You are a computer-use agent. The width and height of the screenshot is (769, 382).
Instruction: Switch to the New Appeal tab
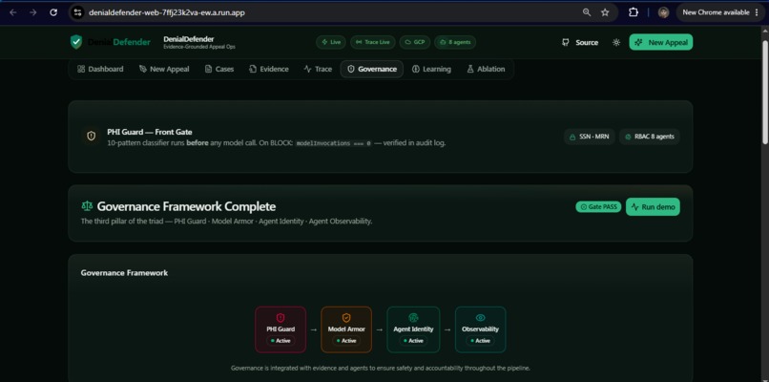(164, 69)
